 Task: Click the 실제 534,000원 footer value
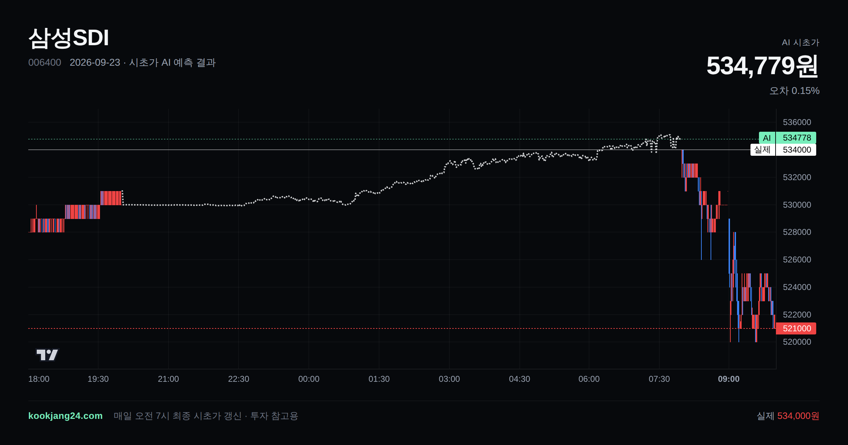pos(788,416)
